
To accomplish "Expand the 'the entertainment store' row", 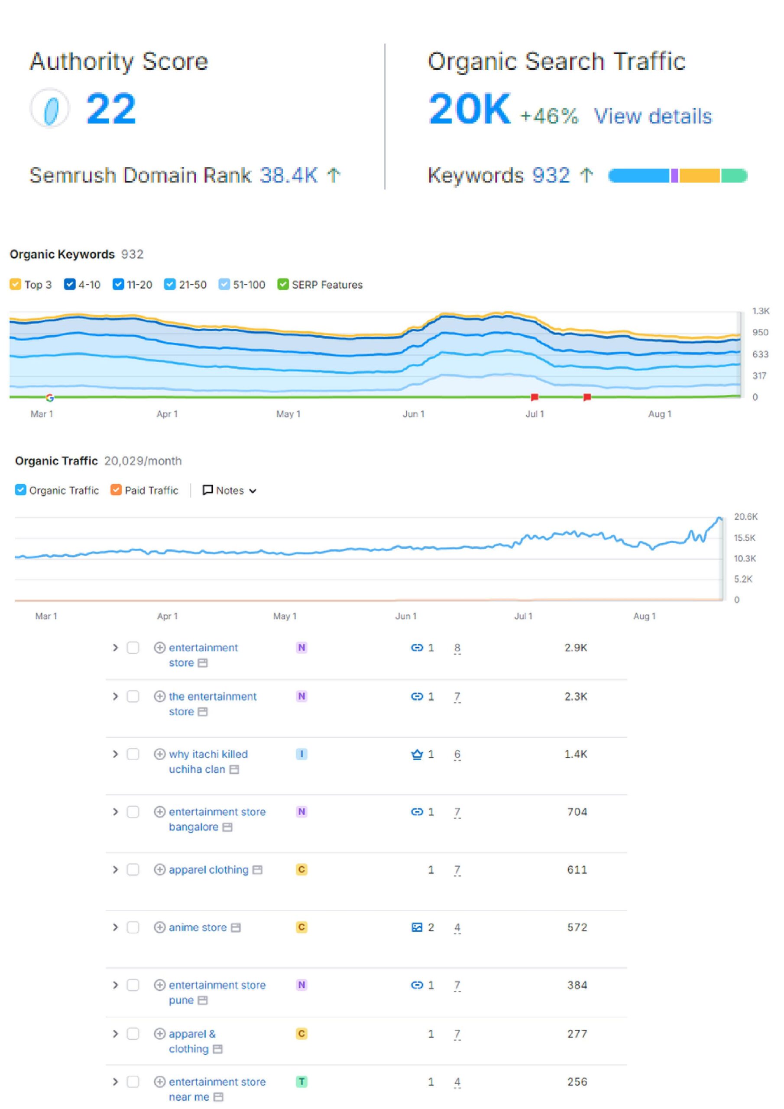I will [115, 696].
